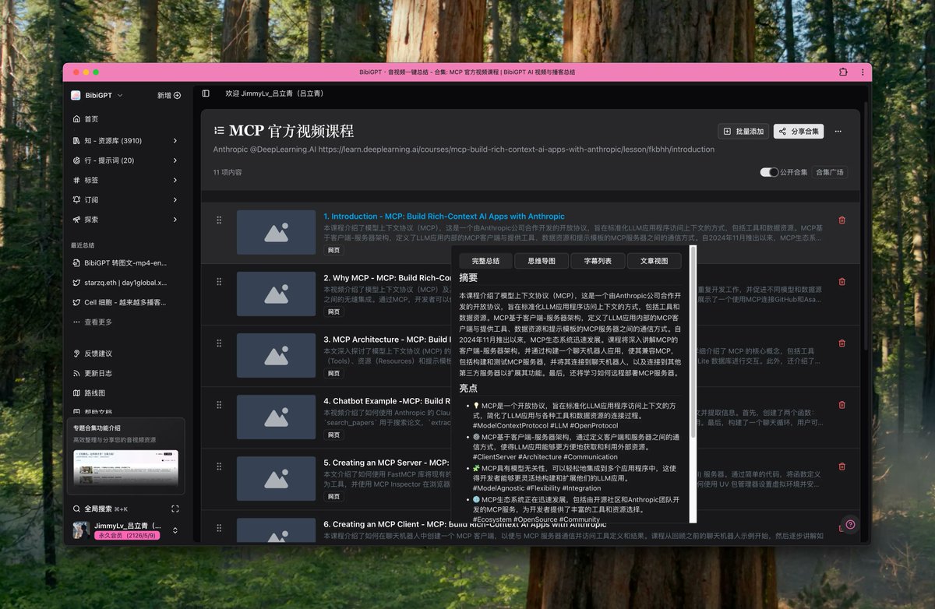935x609 pixels.
Task: Click drag handle of 6. Creating an MCP Client
Action: coord(219,528)
